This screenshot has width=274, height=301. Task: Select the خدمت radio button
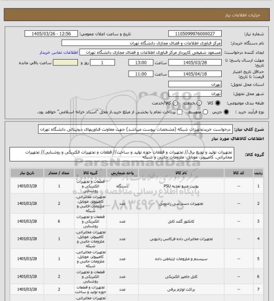coord(199,103)
